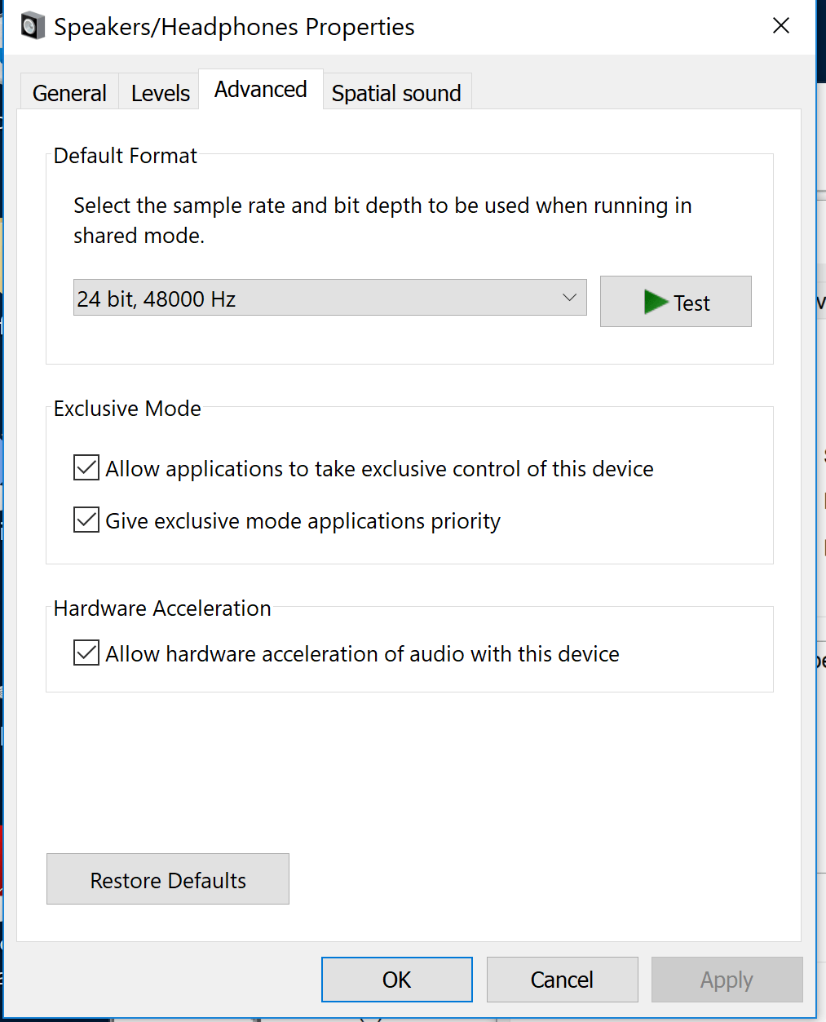Click the green play triangle beside Test
Viewport: 826px width, 1022px height.
(655, 302)
